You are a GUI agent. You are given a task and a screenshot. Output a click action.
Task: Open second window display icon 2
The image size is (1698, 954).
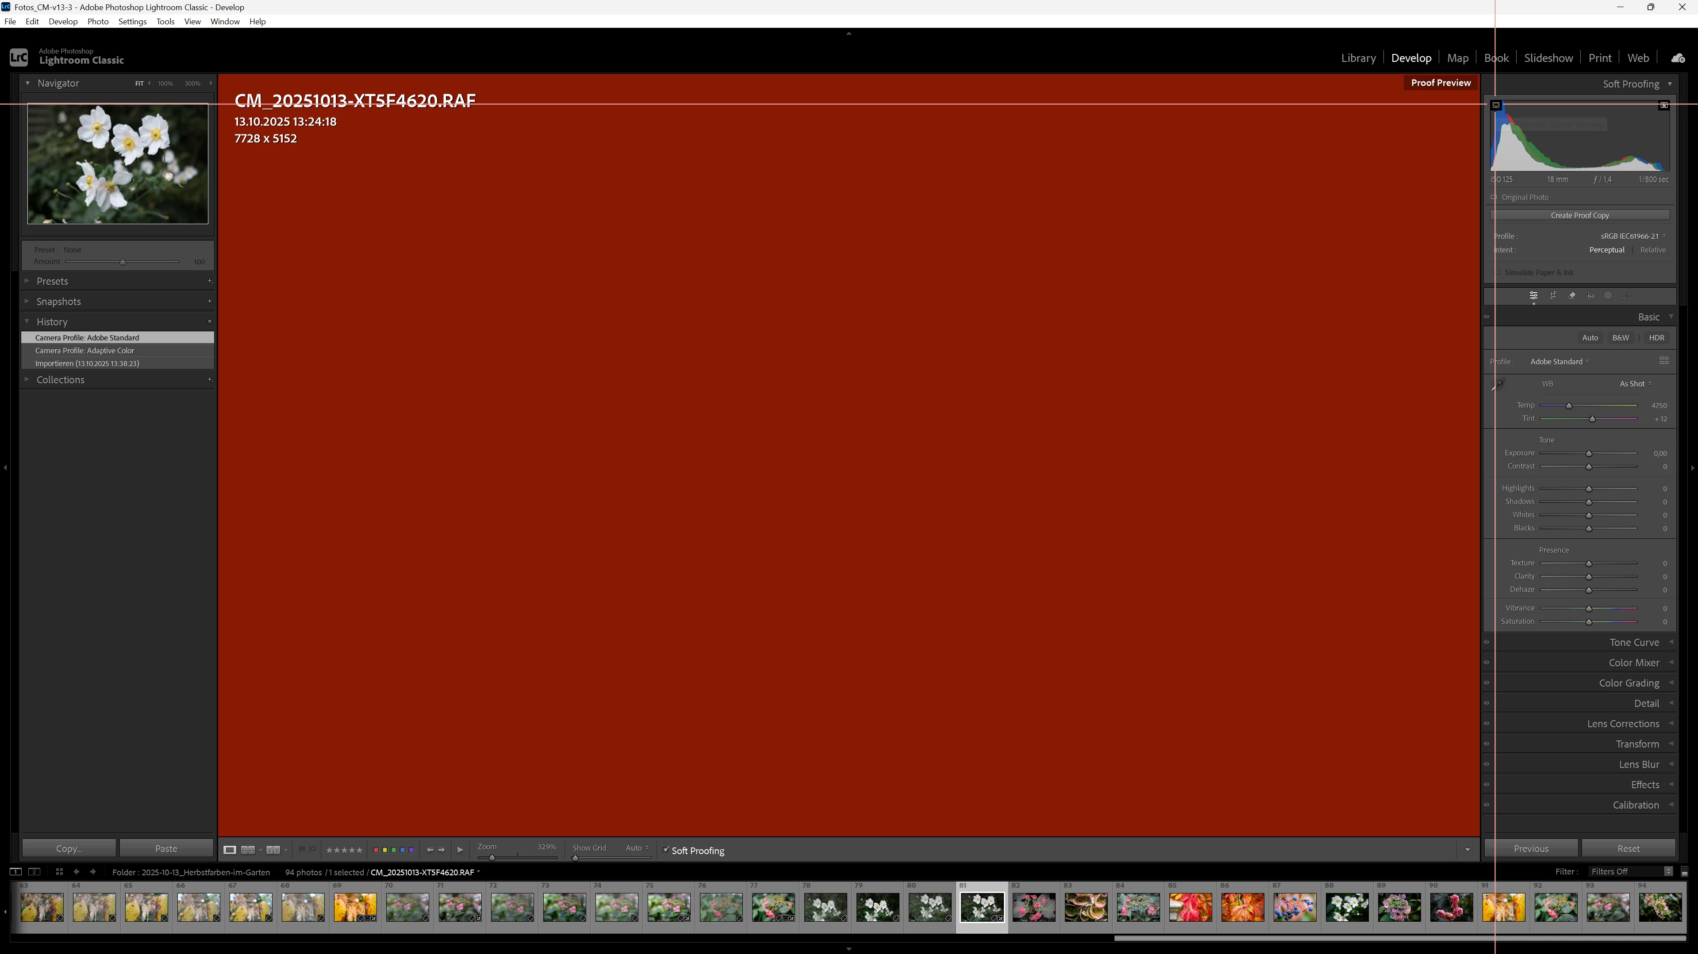(35, 872)
